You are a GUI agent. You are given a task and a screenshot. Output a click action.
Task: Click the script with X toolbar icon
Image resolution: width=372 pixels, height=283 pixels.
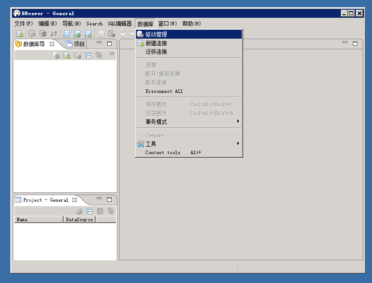click(112, 34)
